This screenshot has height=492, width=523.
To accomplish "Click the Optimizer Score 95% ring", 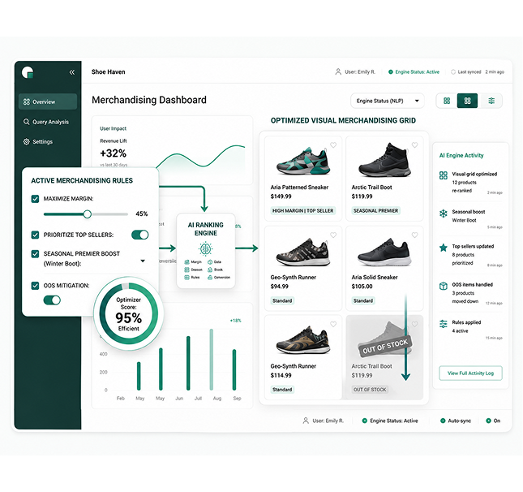I will pos(129,313).
